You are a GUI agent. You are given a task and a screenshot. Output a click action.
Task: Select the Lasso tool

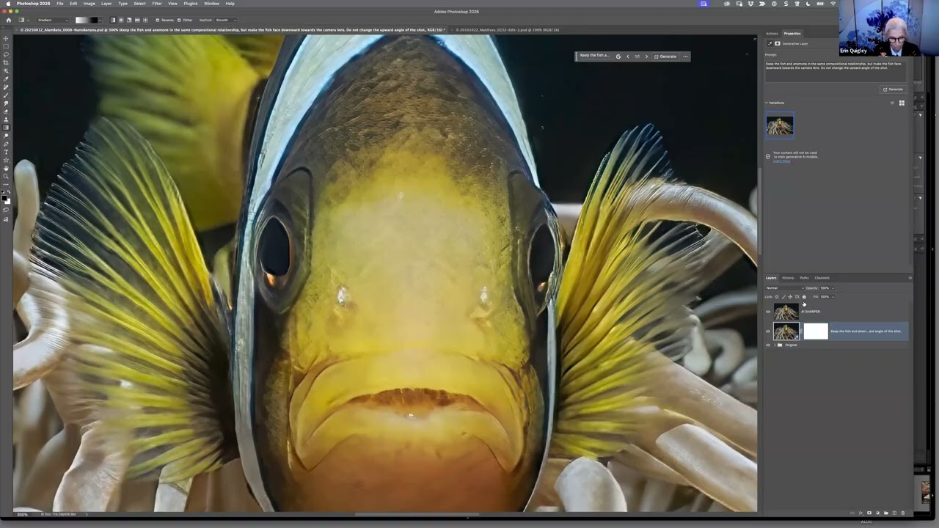click(x=6, y=54)
